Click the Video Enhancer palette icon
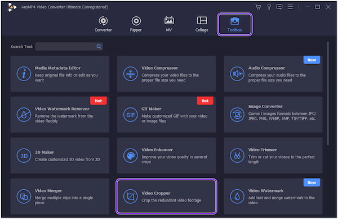This screenshot has height=219, width=338. click(131, 155)
